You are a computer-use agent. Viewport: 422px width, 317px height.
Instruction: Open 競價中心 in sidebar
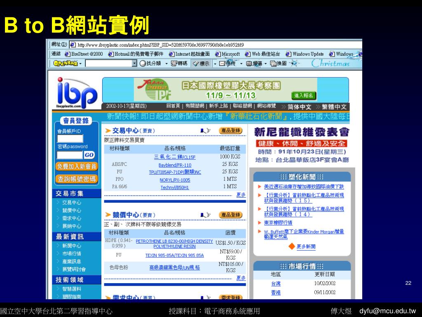[72, 211]
